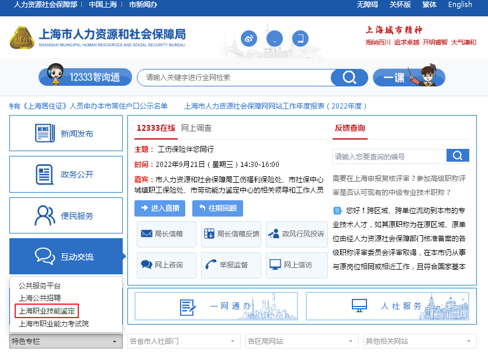This screenshot has height=352, width=488.
Task: Select 上海公共招聘 option
Action: tap(40, 298)
